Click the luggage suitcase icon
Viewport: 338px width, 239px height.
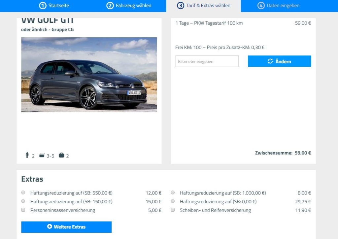61,155
